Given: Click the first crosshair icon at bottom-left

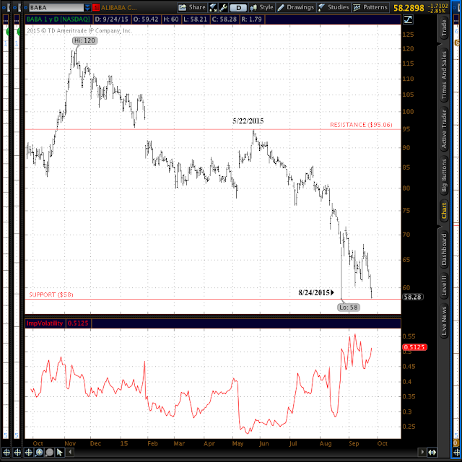Looking at the screenshot, I should pos(6,453).
